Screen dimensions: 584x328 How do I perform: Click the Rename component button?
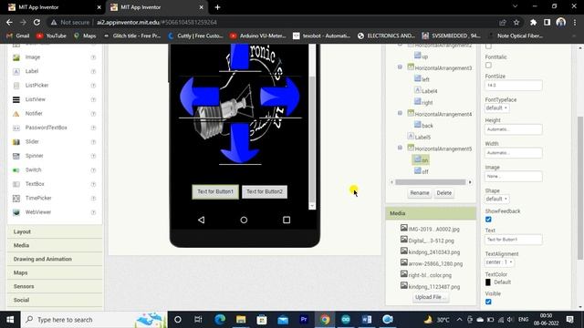tap(420, 193)
